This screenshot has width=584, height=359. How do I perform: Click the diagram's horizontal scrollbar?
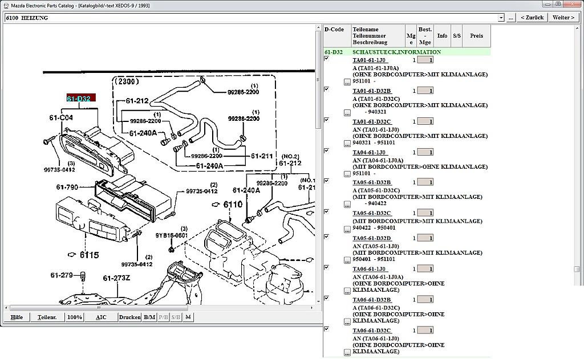coord(160,308)
